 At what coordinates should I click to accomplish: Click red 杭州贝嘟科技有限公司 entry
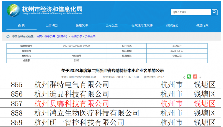[72, 103]
